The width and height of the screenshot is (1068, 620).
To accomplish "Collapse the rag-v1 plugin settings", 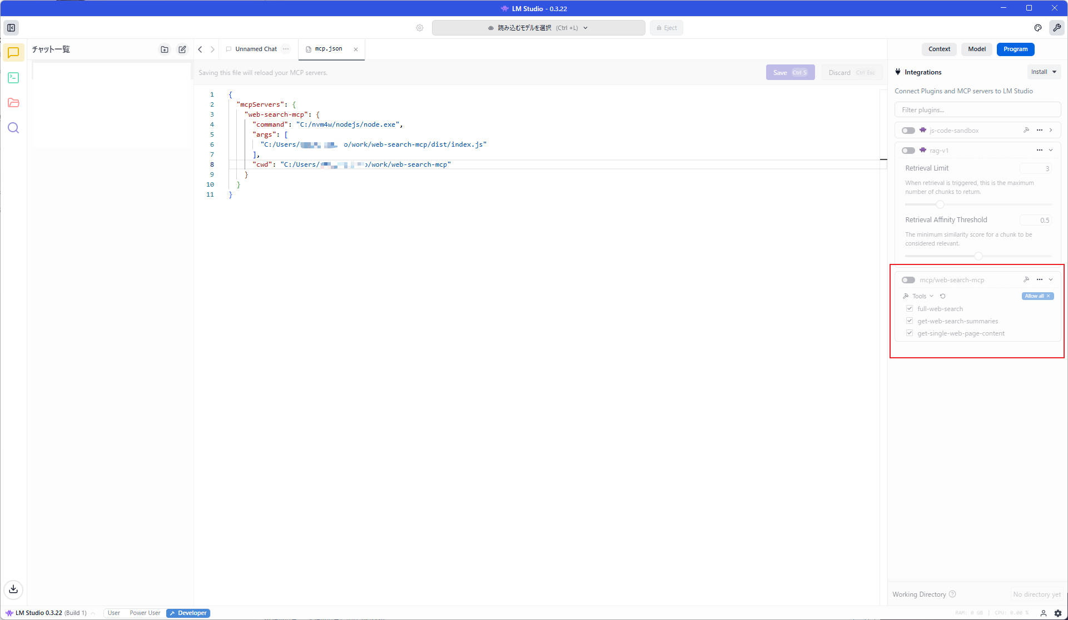I will click(x=1051, y=150).
